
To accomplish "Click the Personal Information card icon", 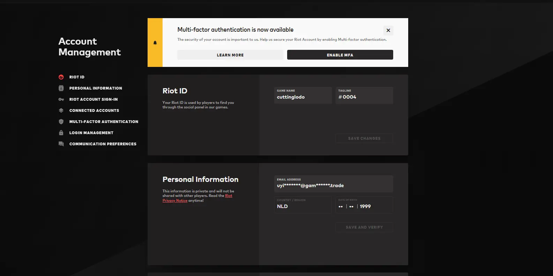I will tap(61, 88).
